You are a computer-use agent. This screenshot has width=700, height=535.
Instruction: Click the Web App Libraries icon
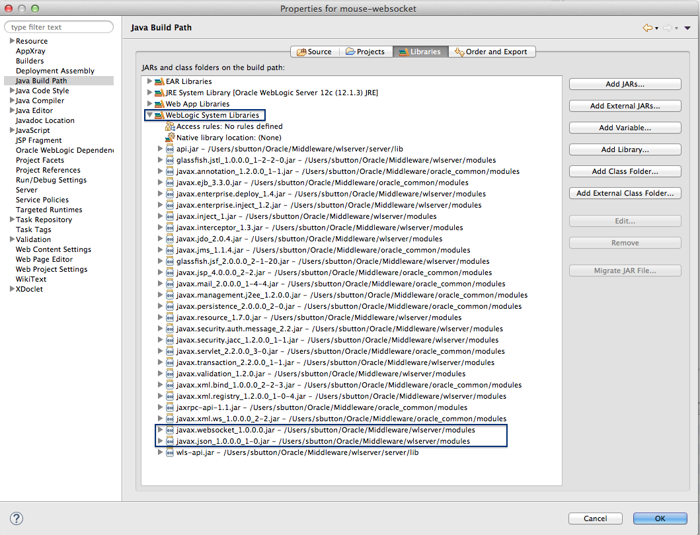159,104
